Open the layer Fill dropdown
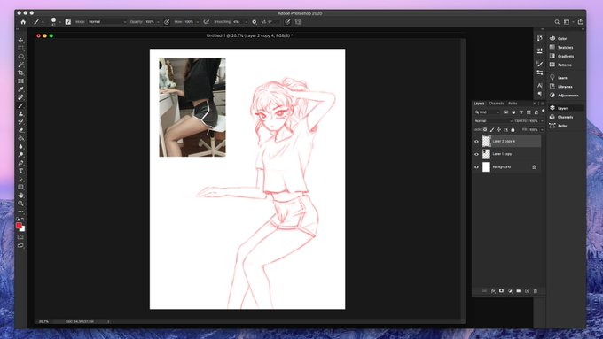This screenshot has height=339, width=603. (542, 130)
